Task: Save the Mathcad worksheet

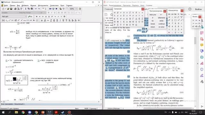Action: tap(11, 9)
